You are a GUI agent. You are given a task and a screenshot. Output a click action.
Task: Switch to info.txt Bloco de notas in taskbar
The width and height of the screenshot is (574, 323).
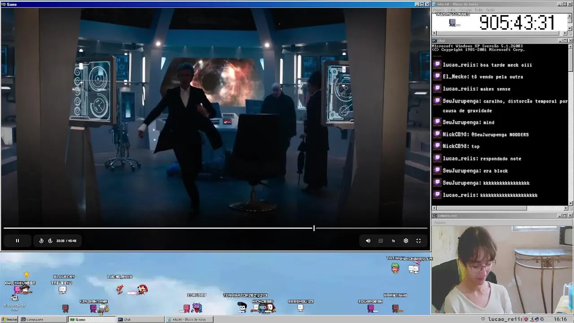point(189,319)
